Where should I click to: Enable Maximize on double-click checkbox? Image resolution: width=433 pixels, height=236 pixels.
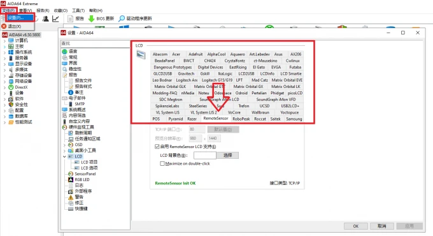(x=162, y=163)
